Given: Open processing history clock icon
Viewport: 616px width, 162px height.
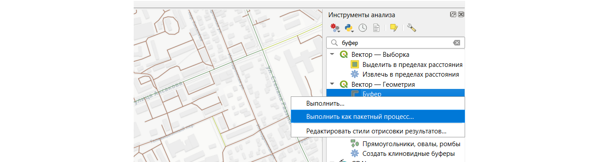Looking at the screenshot, I should (363, 28).
